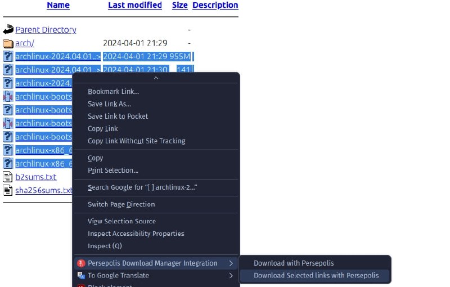450x287 pixels.
Task: Open the sha256sums.txt link
Action: point(44,190)
